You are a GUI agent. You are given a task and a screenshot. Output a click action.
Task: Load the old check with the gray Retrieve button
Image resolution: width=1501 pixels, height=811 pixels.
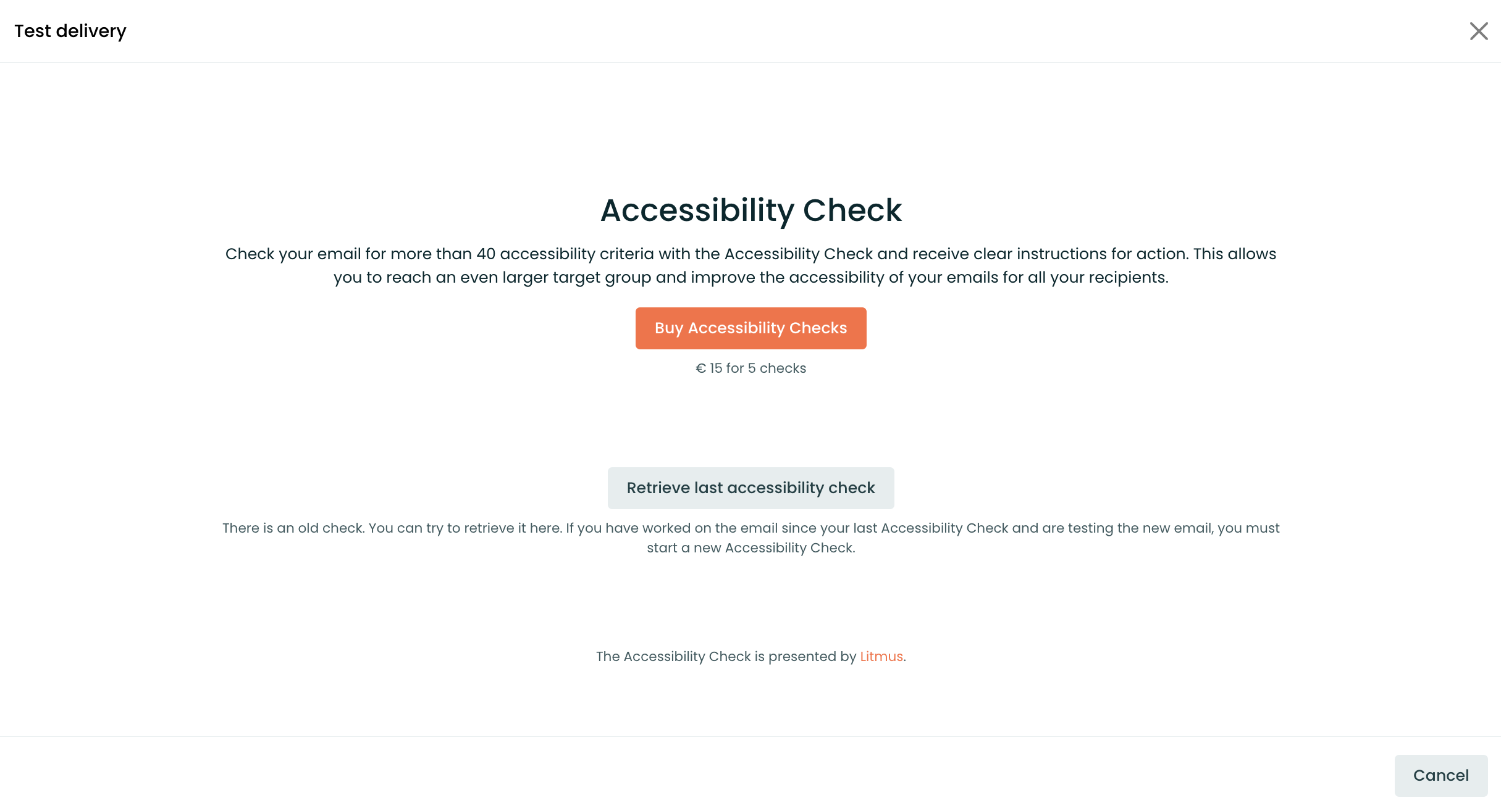[x=750, y=488]
